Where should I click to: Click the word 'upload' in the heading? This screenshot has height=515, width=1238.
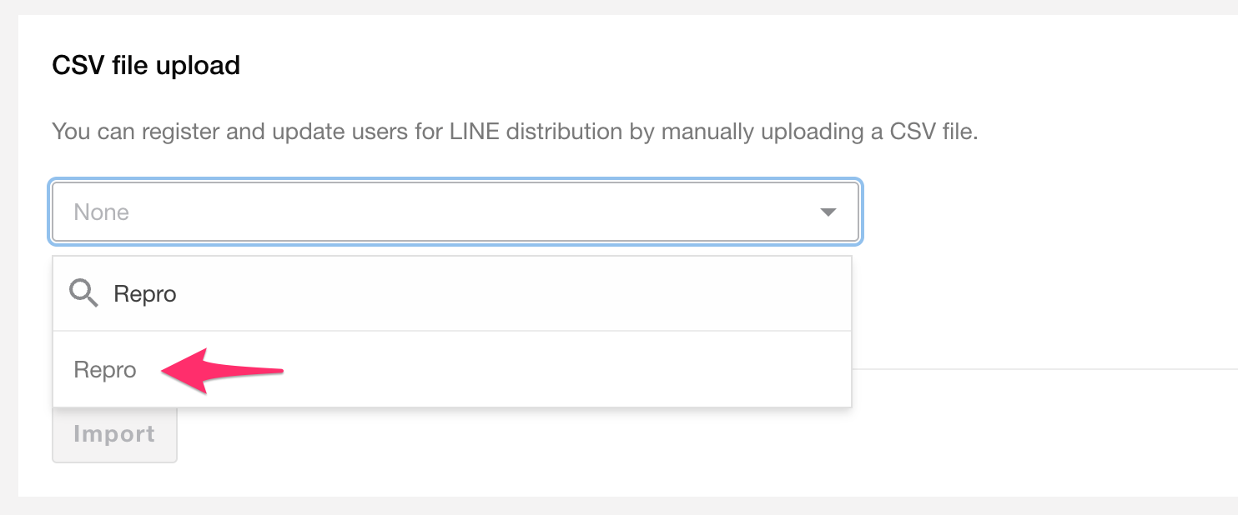click(x=200, y=65)
